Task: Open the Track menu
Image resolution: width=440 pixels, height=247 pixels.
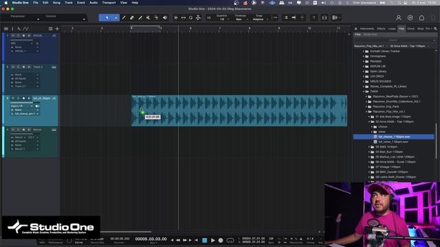Action: (69, 3)
